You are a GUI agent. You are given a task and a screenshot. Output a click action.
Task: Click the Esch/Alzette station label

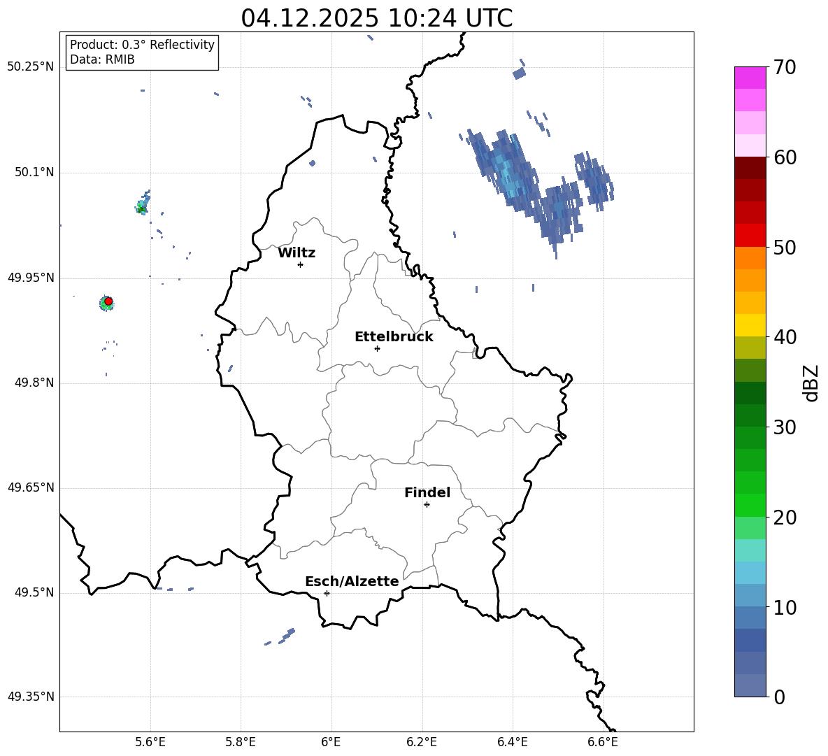pyautogui.click(x=352, y=581)
